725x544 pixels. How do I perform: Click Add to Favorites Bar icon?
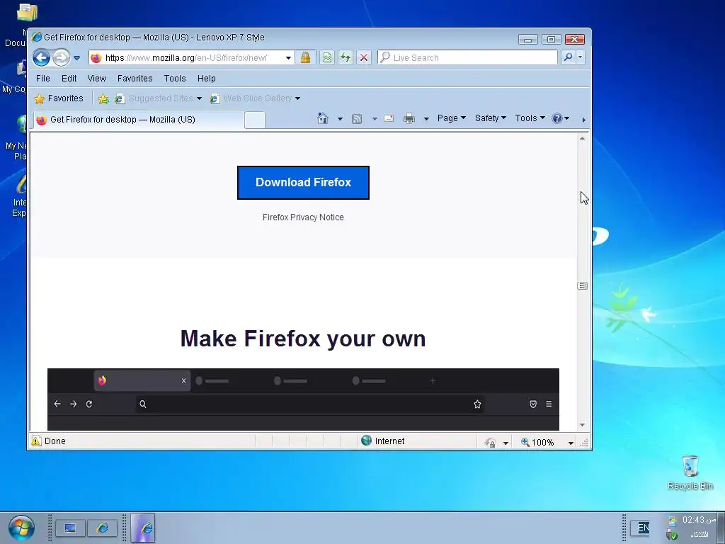(103, 98)
